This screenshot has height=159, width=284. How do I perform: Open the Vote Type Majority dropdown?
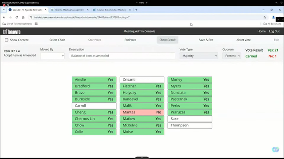pyautogui.click(x=199, y=56)
